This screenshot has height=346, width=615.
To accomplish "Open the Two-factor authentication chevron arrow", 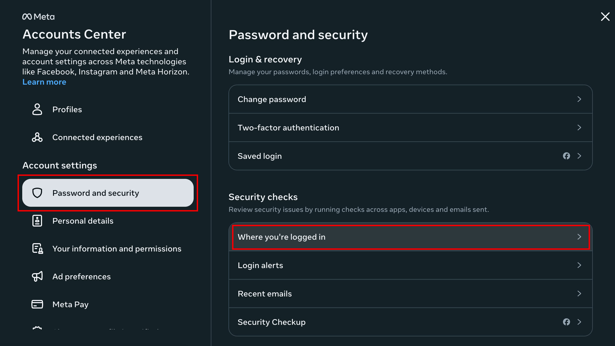I will click(x=579, y=127).
